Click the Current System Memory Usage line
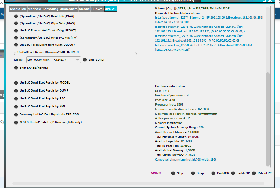 [x=179, y=128]
